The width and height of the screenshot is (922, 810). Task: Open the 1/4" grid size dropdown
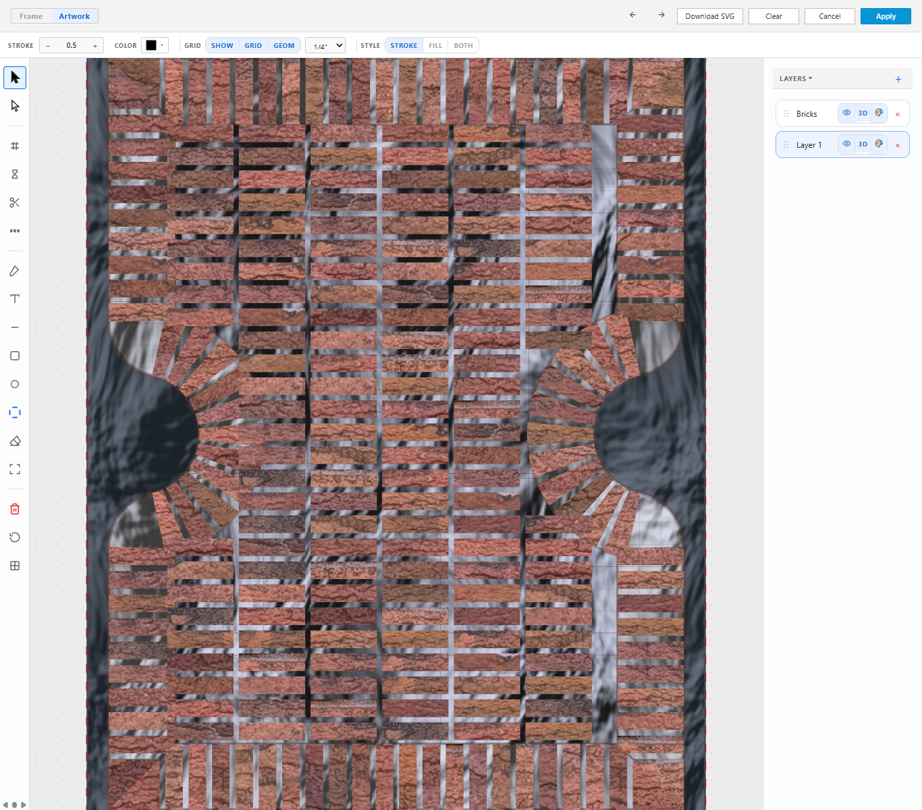pyautogui.click(x=325, y=45)
